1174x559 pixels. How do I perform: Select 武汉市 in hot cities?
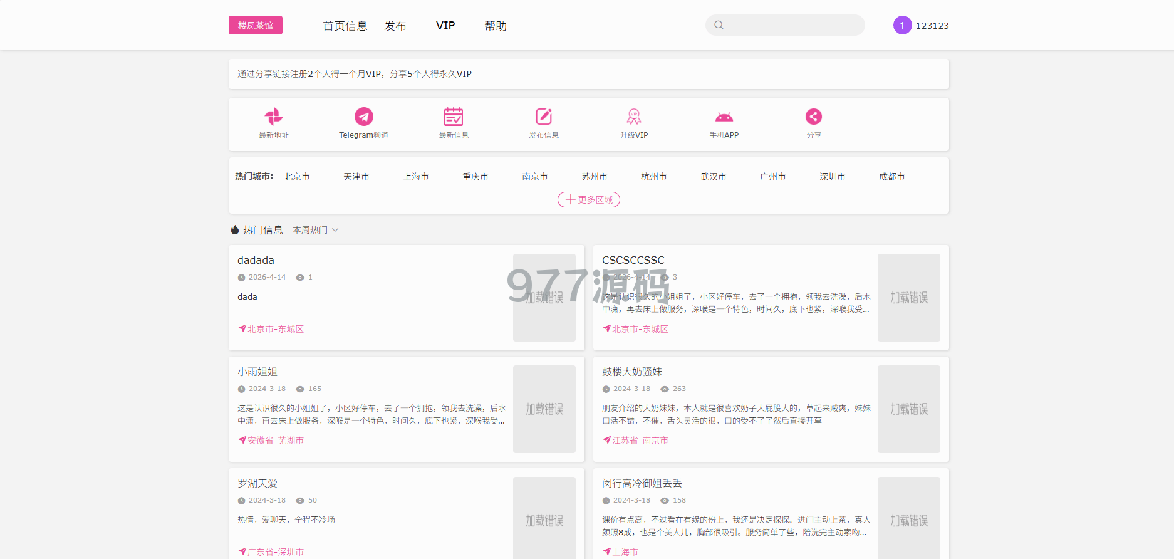pos(714,177)
